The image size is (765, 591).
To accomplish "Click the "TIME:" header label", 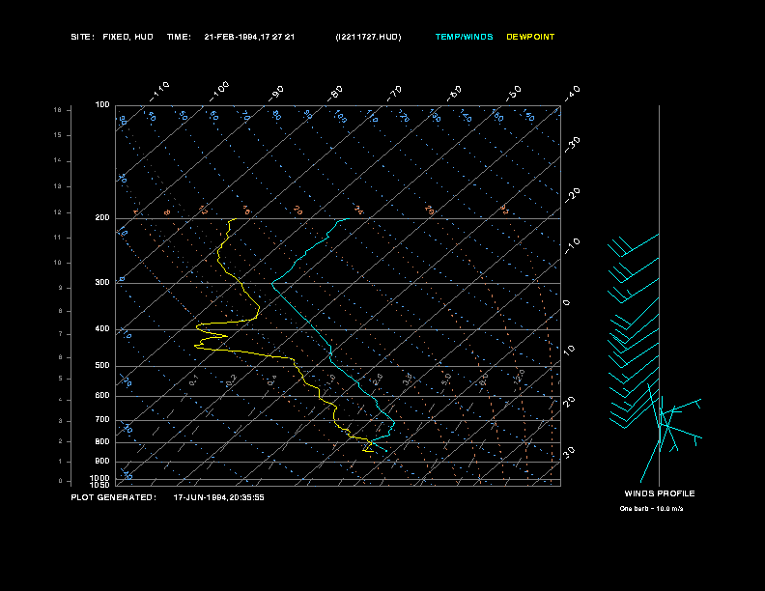I will 179,37.
